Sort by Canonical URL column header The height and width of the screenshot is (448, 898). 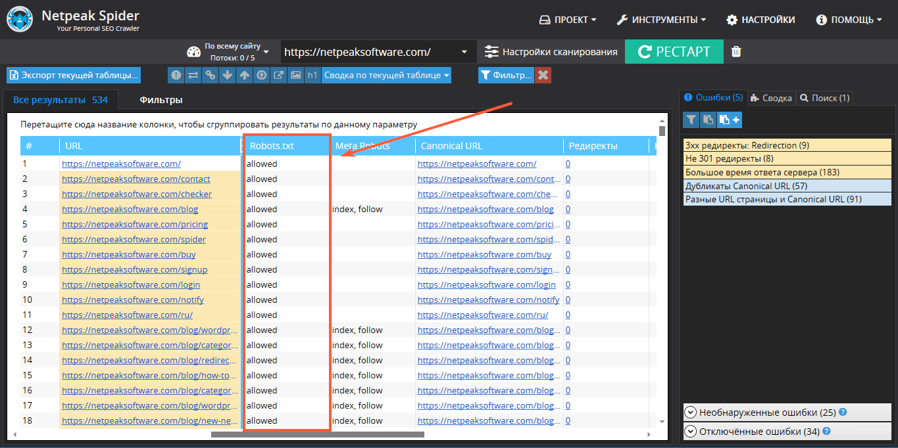click(x=489, y=146)
